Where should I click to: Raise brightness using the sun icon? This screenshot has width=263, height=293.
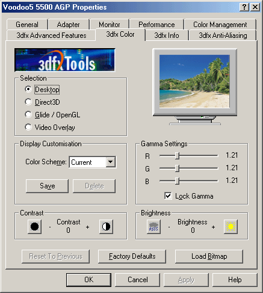(x=231, y=227)
